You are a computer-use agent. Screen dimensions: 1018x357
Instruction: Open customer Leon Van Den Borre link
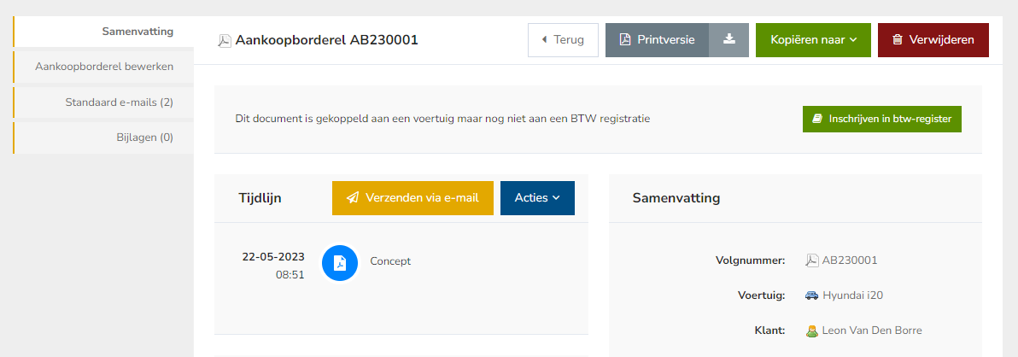(x=871, y=331)
